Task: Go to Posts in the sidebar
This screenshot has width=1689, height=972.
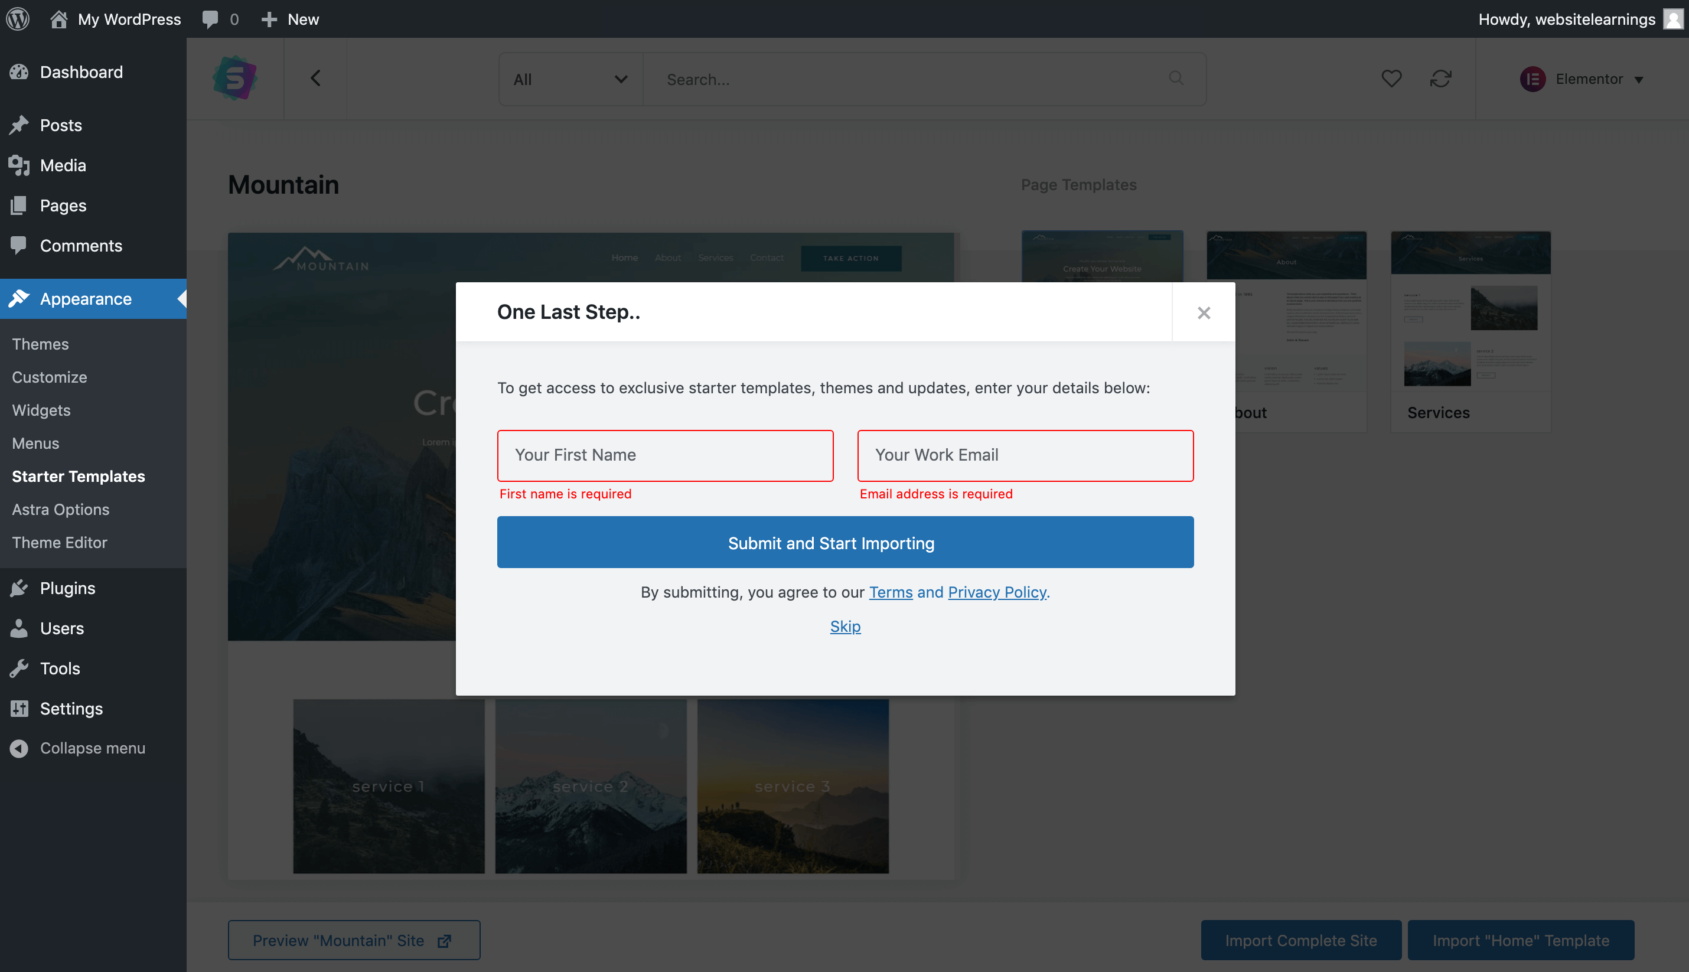Action: tap(93, 125)
